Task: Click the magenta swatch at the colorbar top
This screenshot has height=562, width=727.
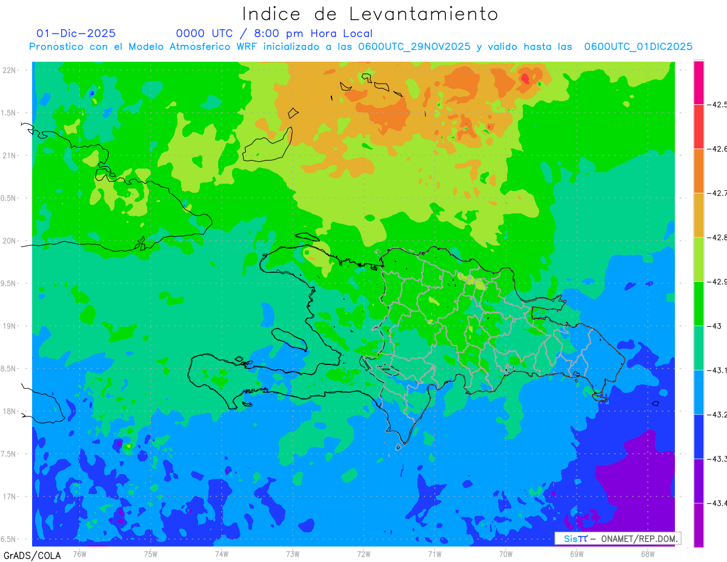Action: (699, 82)
